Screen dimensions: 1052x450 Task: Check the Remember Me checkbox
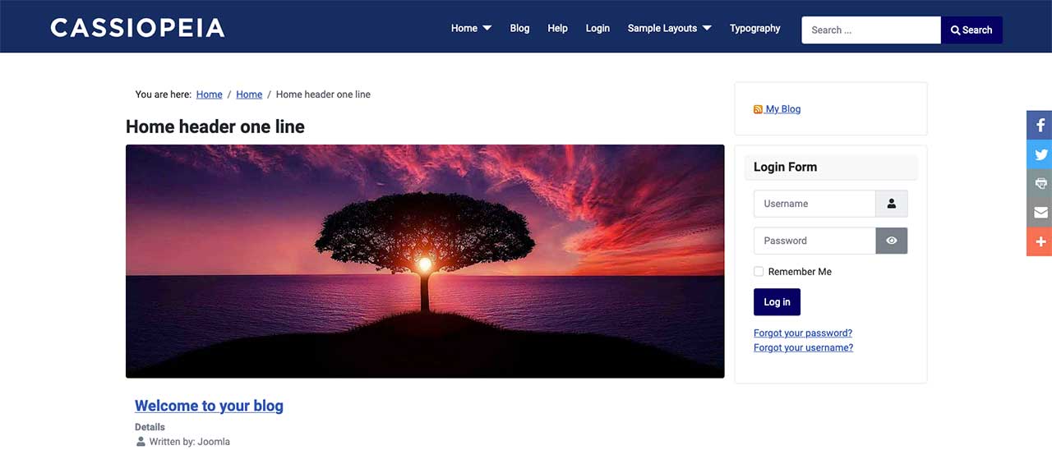pos(759,272)
